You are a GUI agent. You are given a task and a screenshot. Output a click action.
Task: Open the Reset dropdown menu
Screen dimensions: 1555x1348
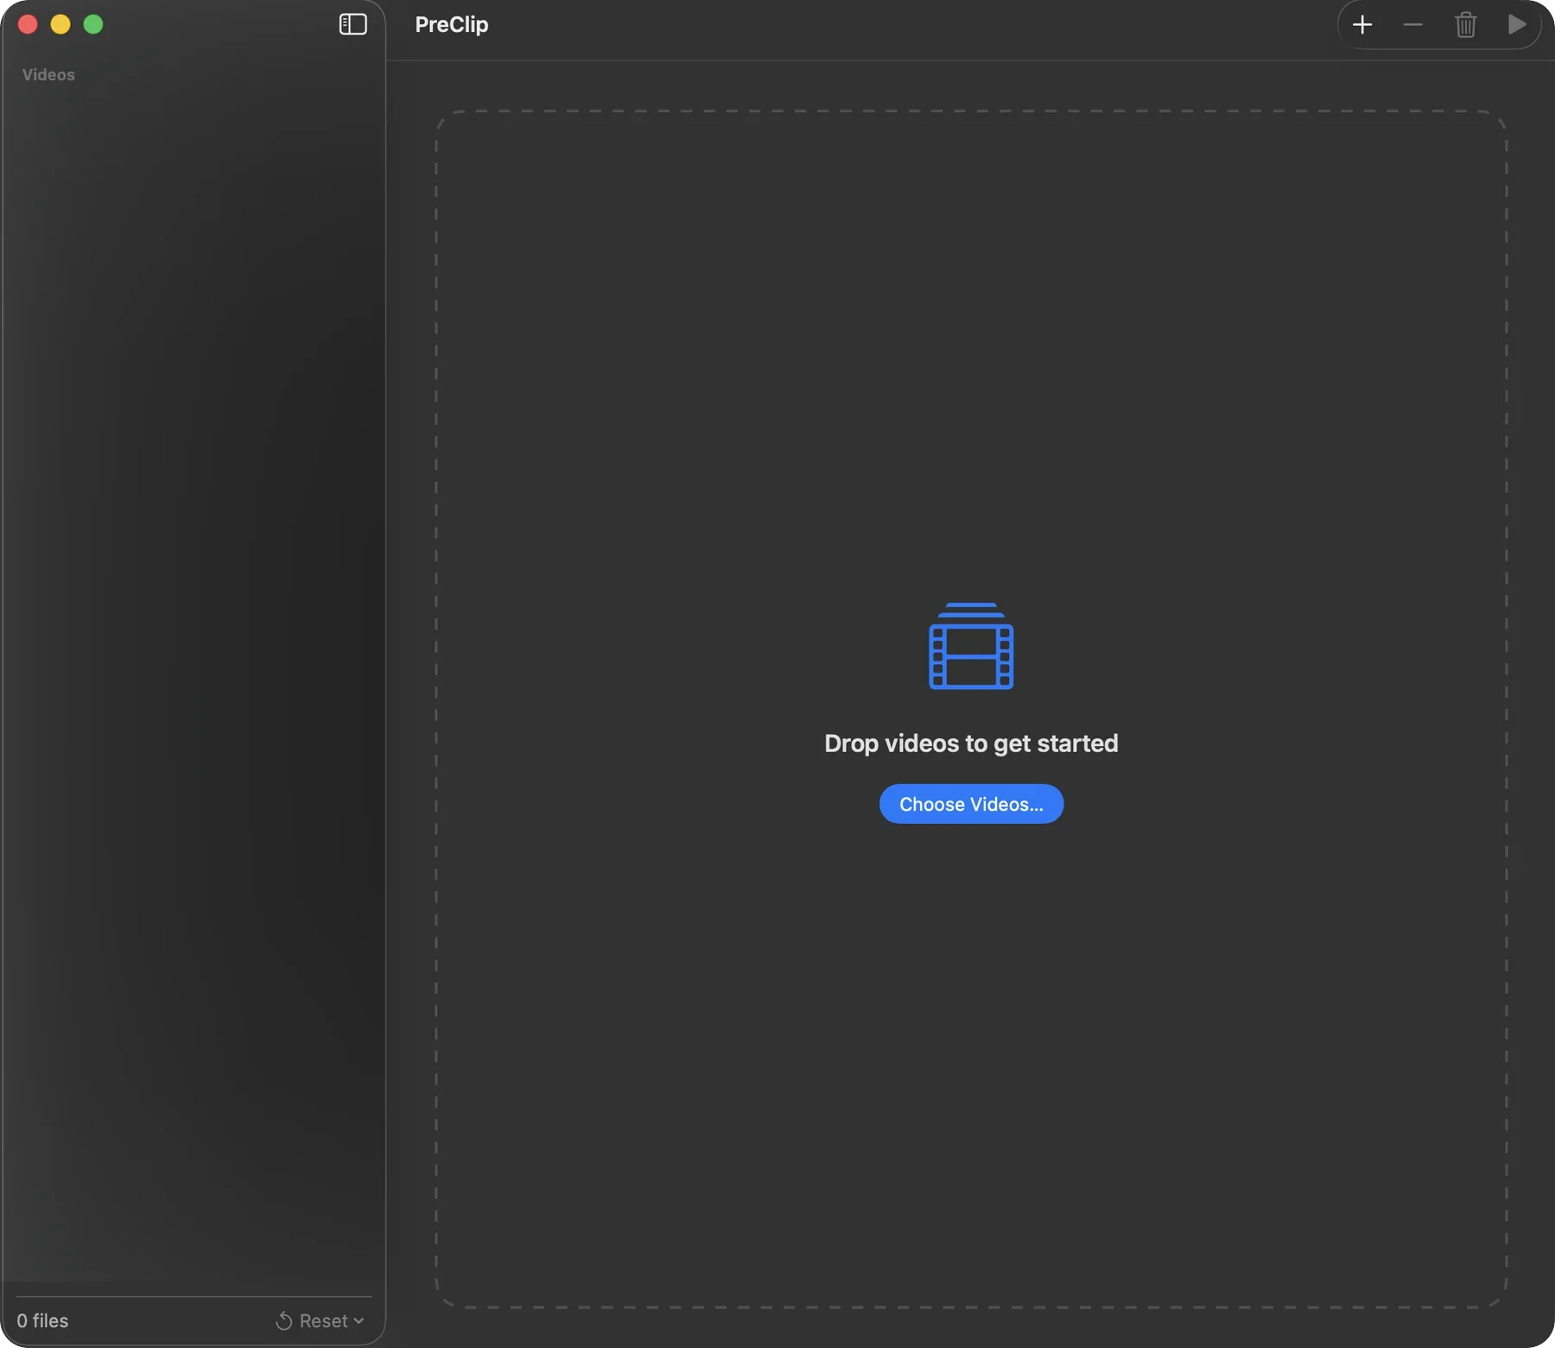(320, 1320)
